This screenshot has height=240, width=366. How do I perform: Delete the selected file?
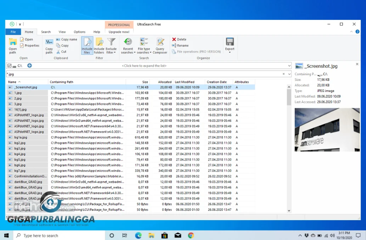[x=179, y=39]
